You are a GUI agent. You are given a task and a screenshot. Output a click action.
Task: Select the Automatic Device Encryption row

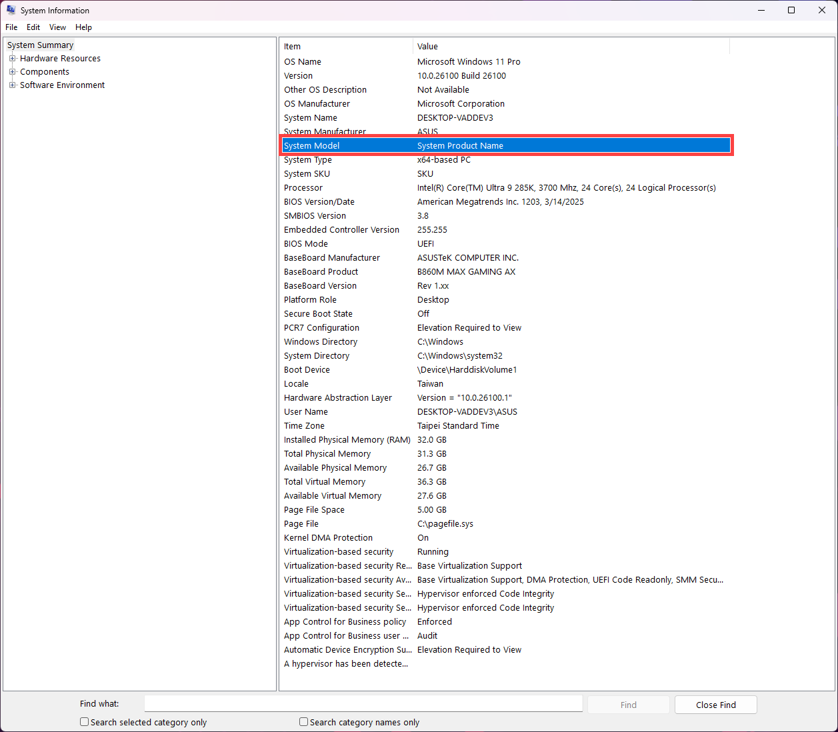[505, 650]
